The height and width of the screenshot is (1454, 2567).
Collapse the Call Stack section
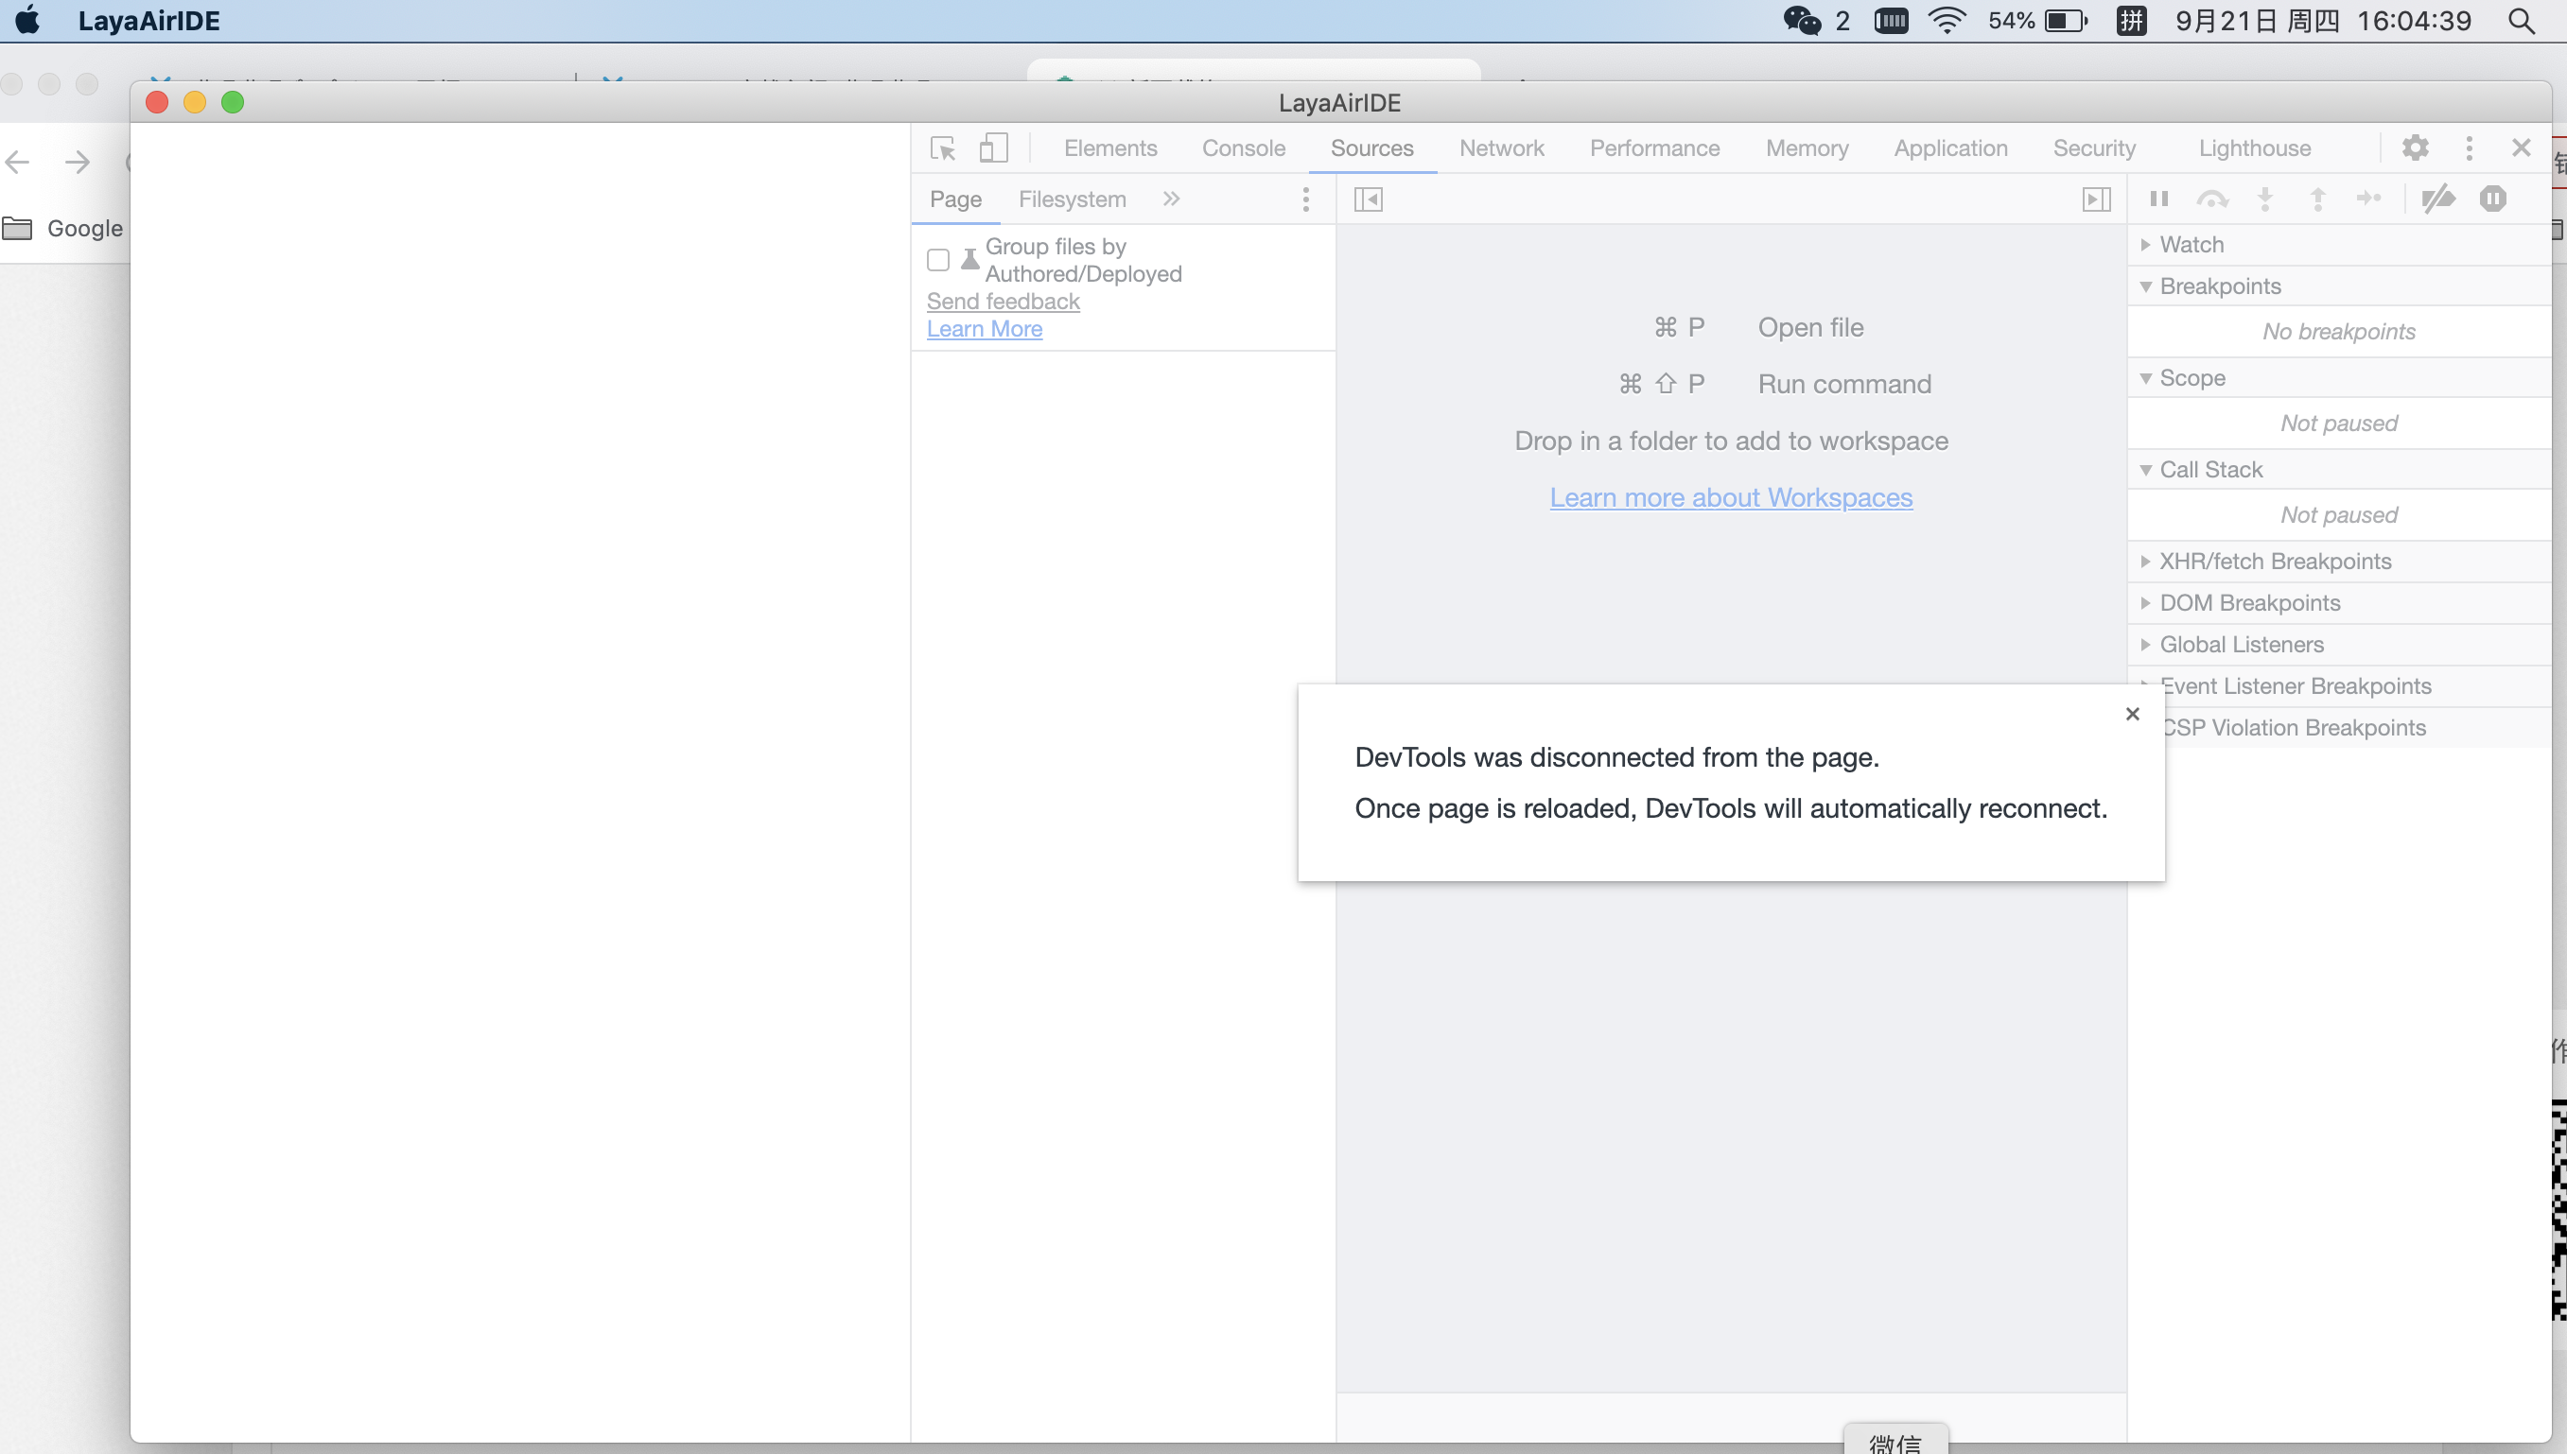[2209, 469]
